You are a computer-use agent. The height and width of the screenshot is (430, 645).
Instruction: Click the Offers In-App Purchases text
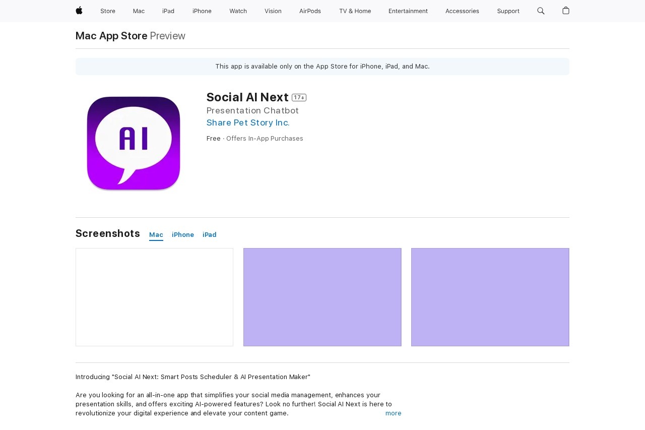coord(265,139)
